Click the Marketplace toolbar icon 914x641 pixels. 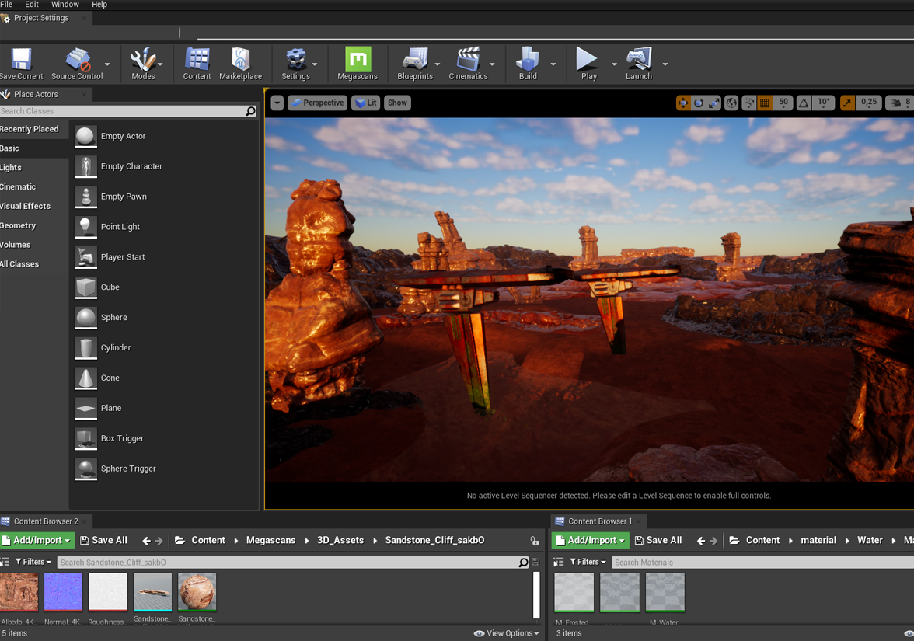pos(240,64)
